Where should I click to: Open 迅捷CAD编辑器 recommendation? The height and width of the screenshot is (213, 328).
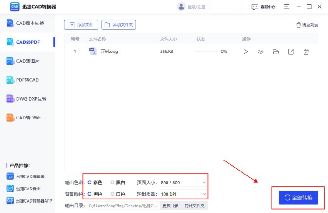[x=25, y=176]
